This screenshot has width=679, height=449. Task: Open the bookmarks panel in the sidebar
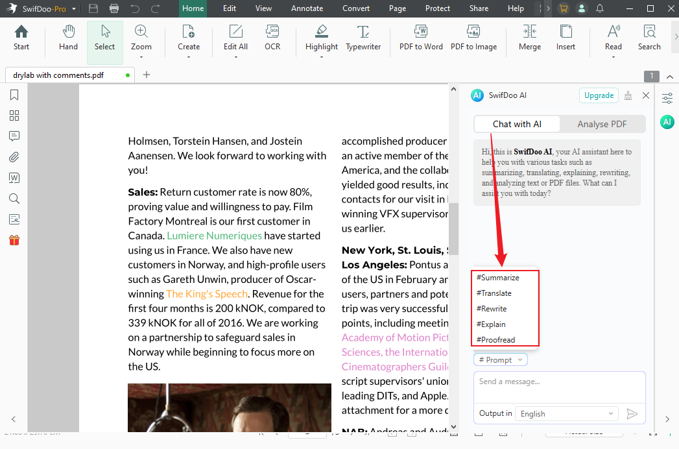click(14, 95)
